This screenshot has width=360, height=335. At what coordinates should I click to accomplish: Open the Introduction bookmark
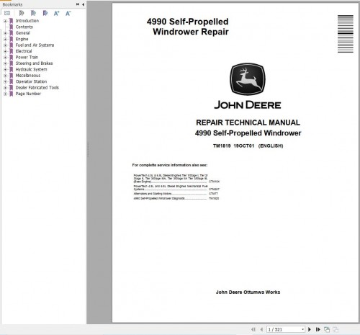pos(27,21)
